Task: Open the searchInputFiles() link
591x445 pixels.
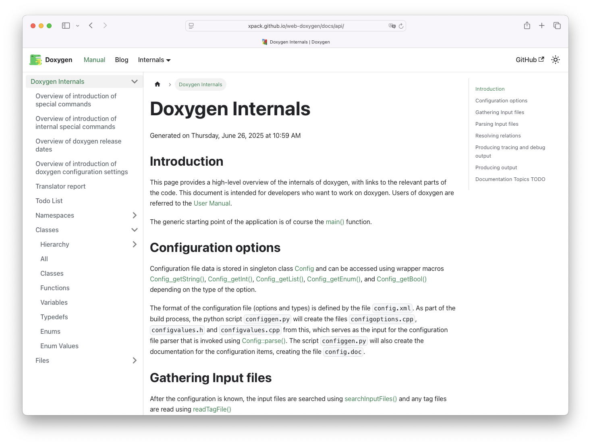Action: [x=371, y=399]
